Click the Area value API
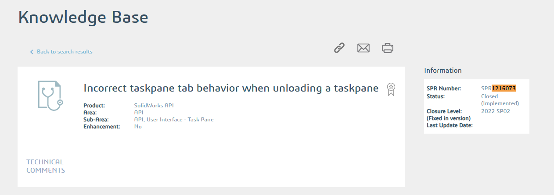 coord(139,113)
